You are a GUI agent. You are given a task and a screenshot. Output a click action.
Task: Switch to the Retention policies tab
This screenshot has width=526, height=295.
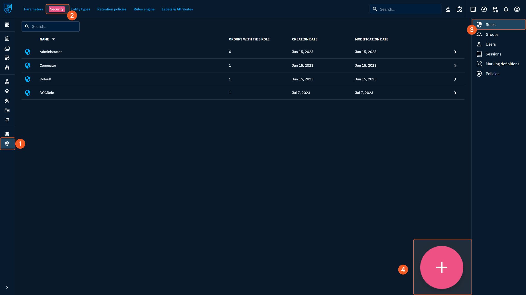pyautogui.click(x=112, y=9)
